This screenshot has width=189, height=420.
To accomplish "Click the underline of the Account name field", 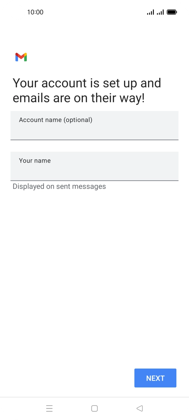I will coord(94,140).
